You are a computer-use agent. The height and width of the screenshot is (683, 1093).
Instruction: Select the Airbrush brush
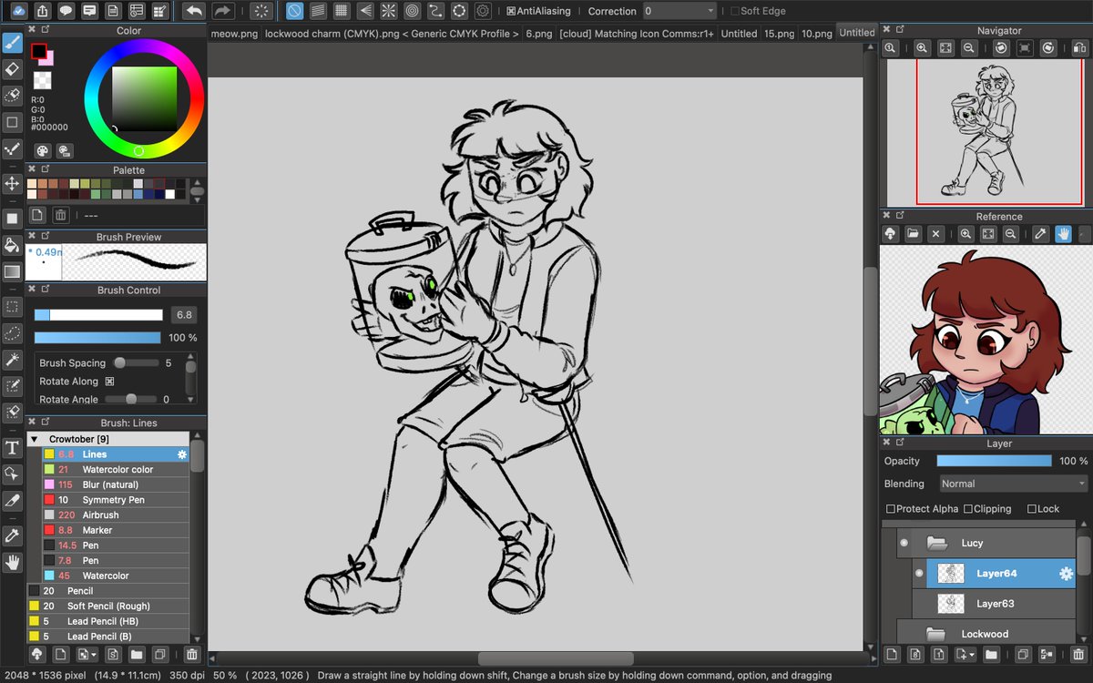(x=116, y=515)
